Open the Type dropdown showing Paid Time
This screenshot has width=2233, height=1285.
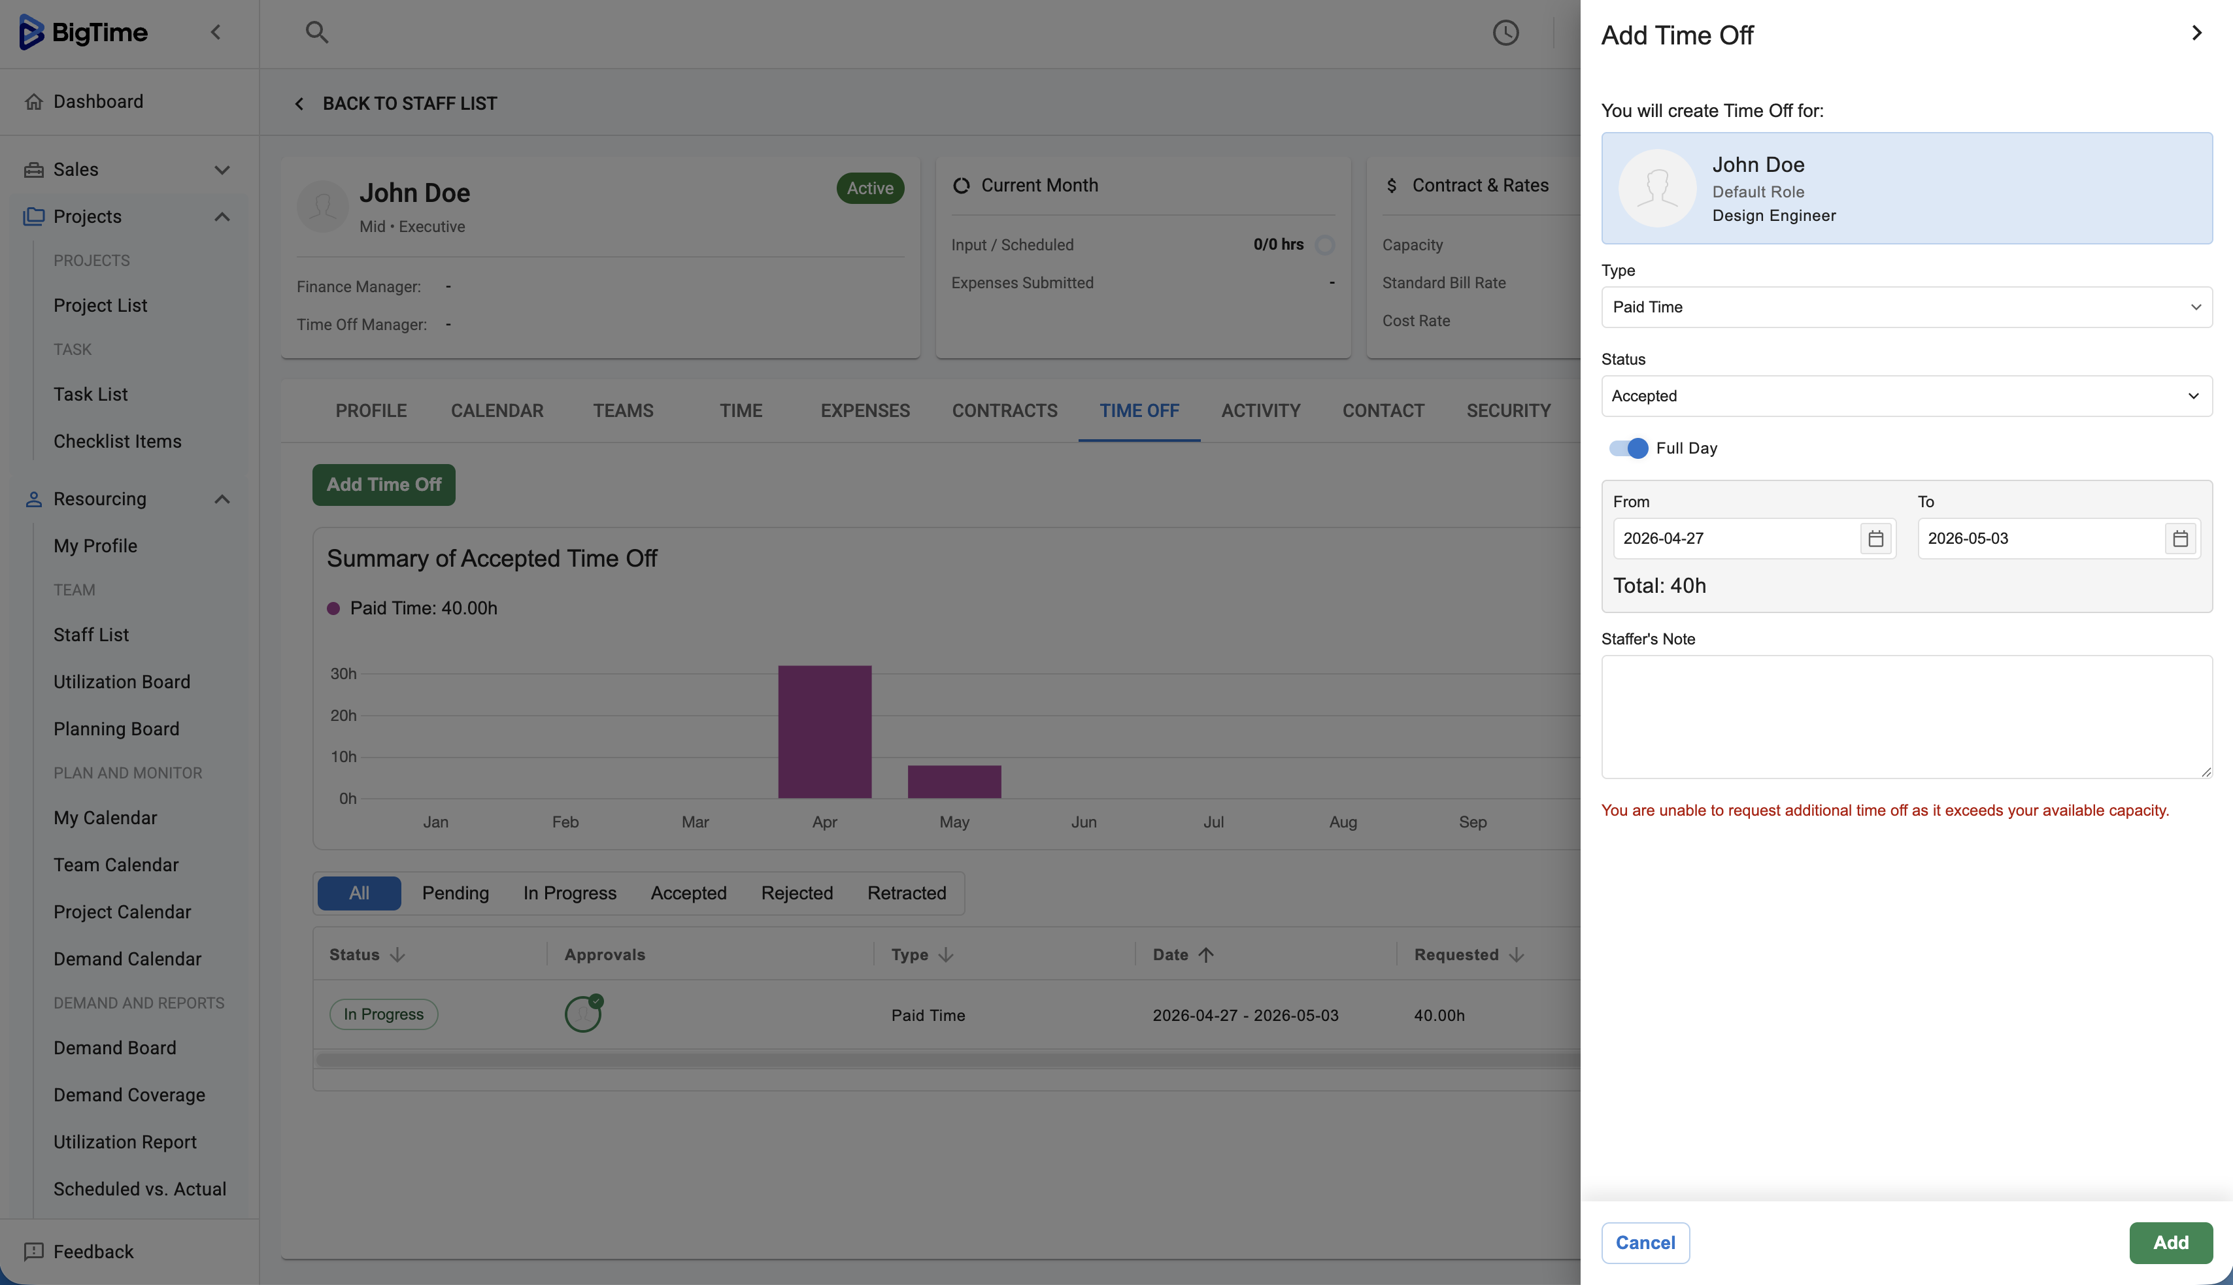[1906, 307]
